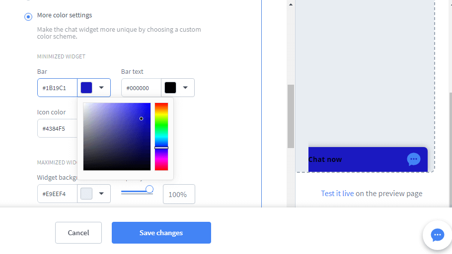Click the Bar hex input #1B19C1
The width and height of the screenshot is (452, 254).
tap(57, 88)
